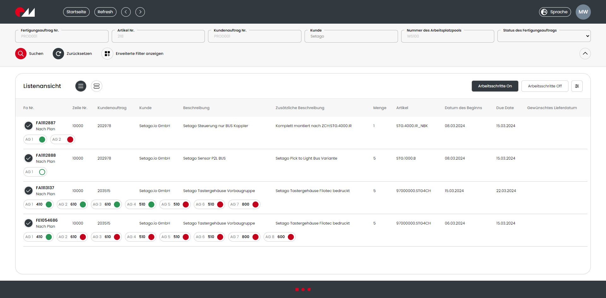Screen dimensions: 606x298
Task: Turn Arbeitsschritte On
Action: 495,86
